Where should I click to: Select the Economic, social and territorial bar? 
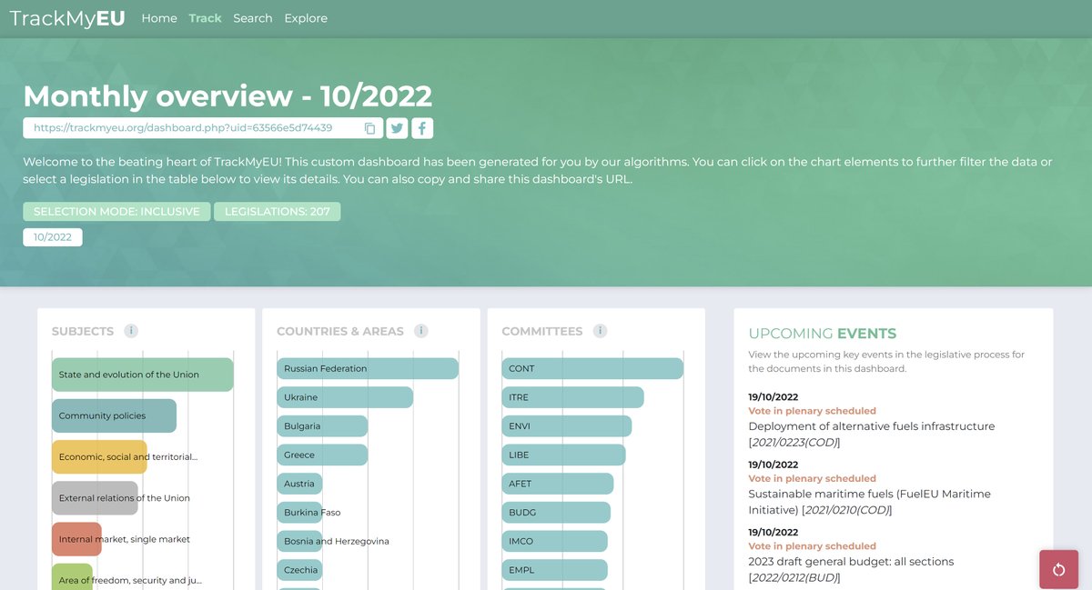tap(100, 456)
